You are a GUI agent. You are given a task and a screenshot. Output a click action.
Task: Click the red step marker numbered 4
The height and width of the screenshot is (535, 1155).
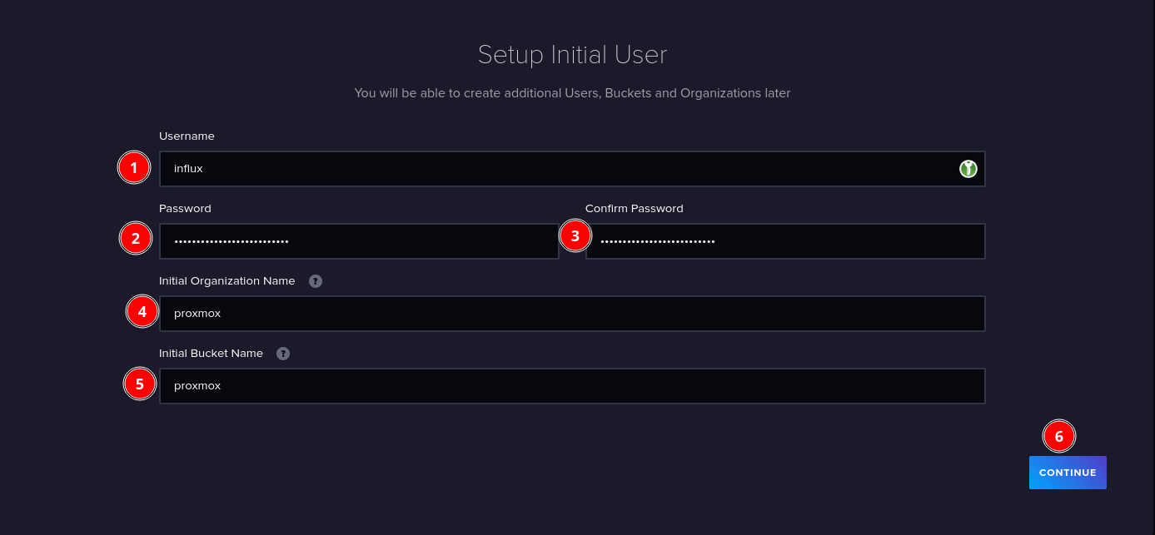pos(142,312)
